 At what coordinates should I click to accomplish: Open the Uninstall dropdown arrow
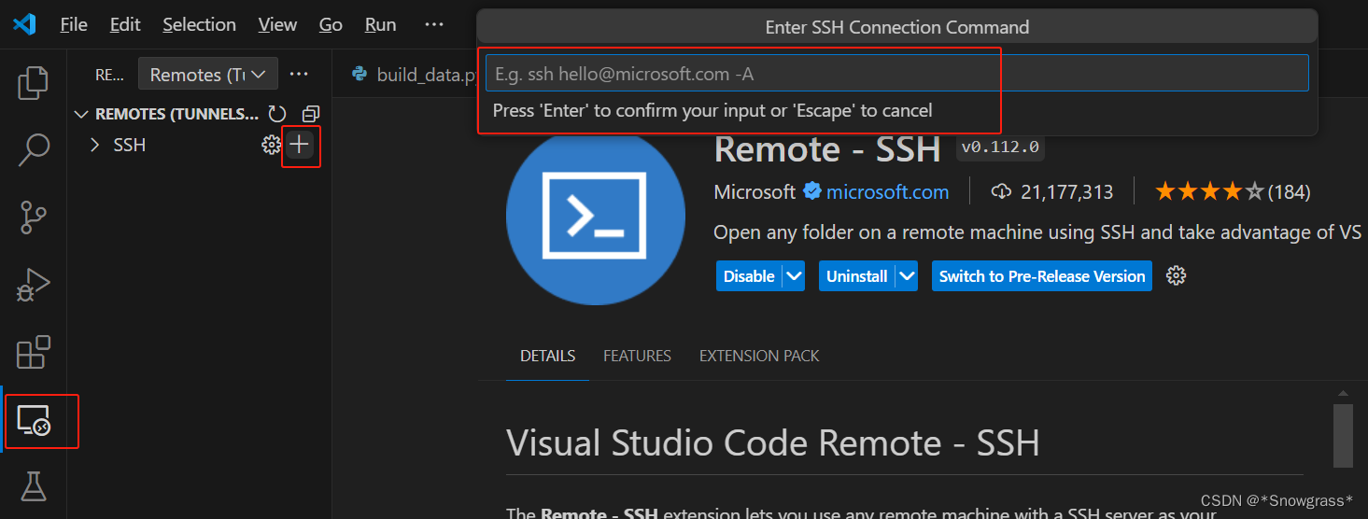click(x=907, y=276)
